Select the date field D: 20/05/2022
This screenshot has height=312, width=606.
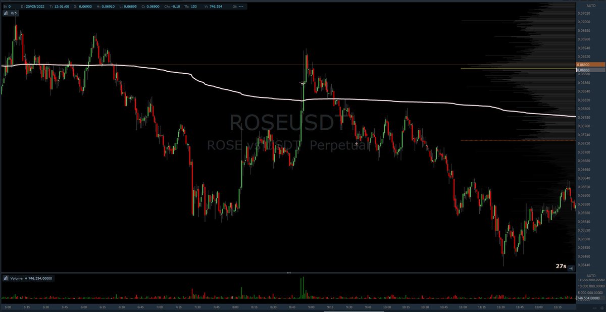pyautogui.click(x=32, y=7)
